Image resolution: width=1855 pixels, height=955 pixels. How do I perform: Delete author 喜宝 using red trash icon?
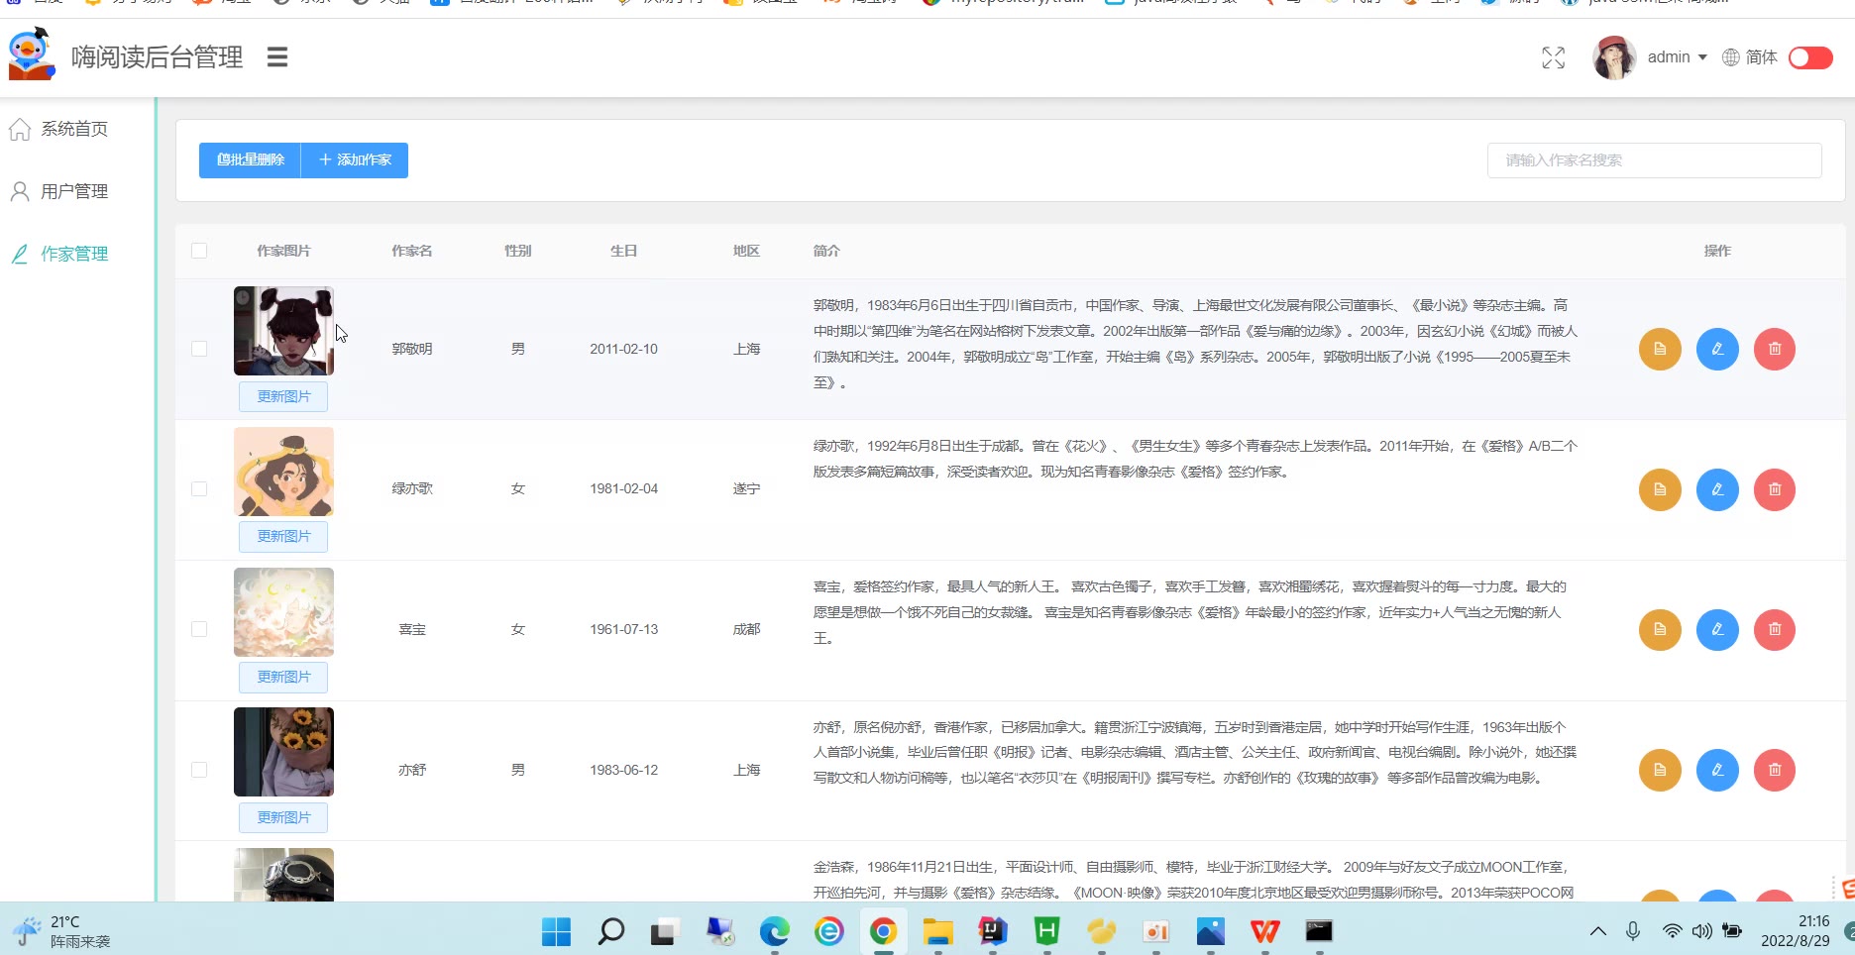[1775, 630]
